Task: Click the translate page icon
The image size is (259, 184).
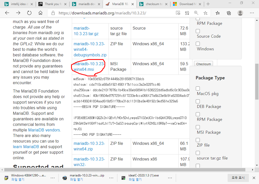Action: [187, 13]
